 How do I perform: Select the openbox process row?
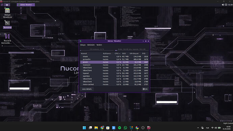(114, 76)
